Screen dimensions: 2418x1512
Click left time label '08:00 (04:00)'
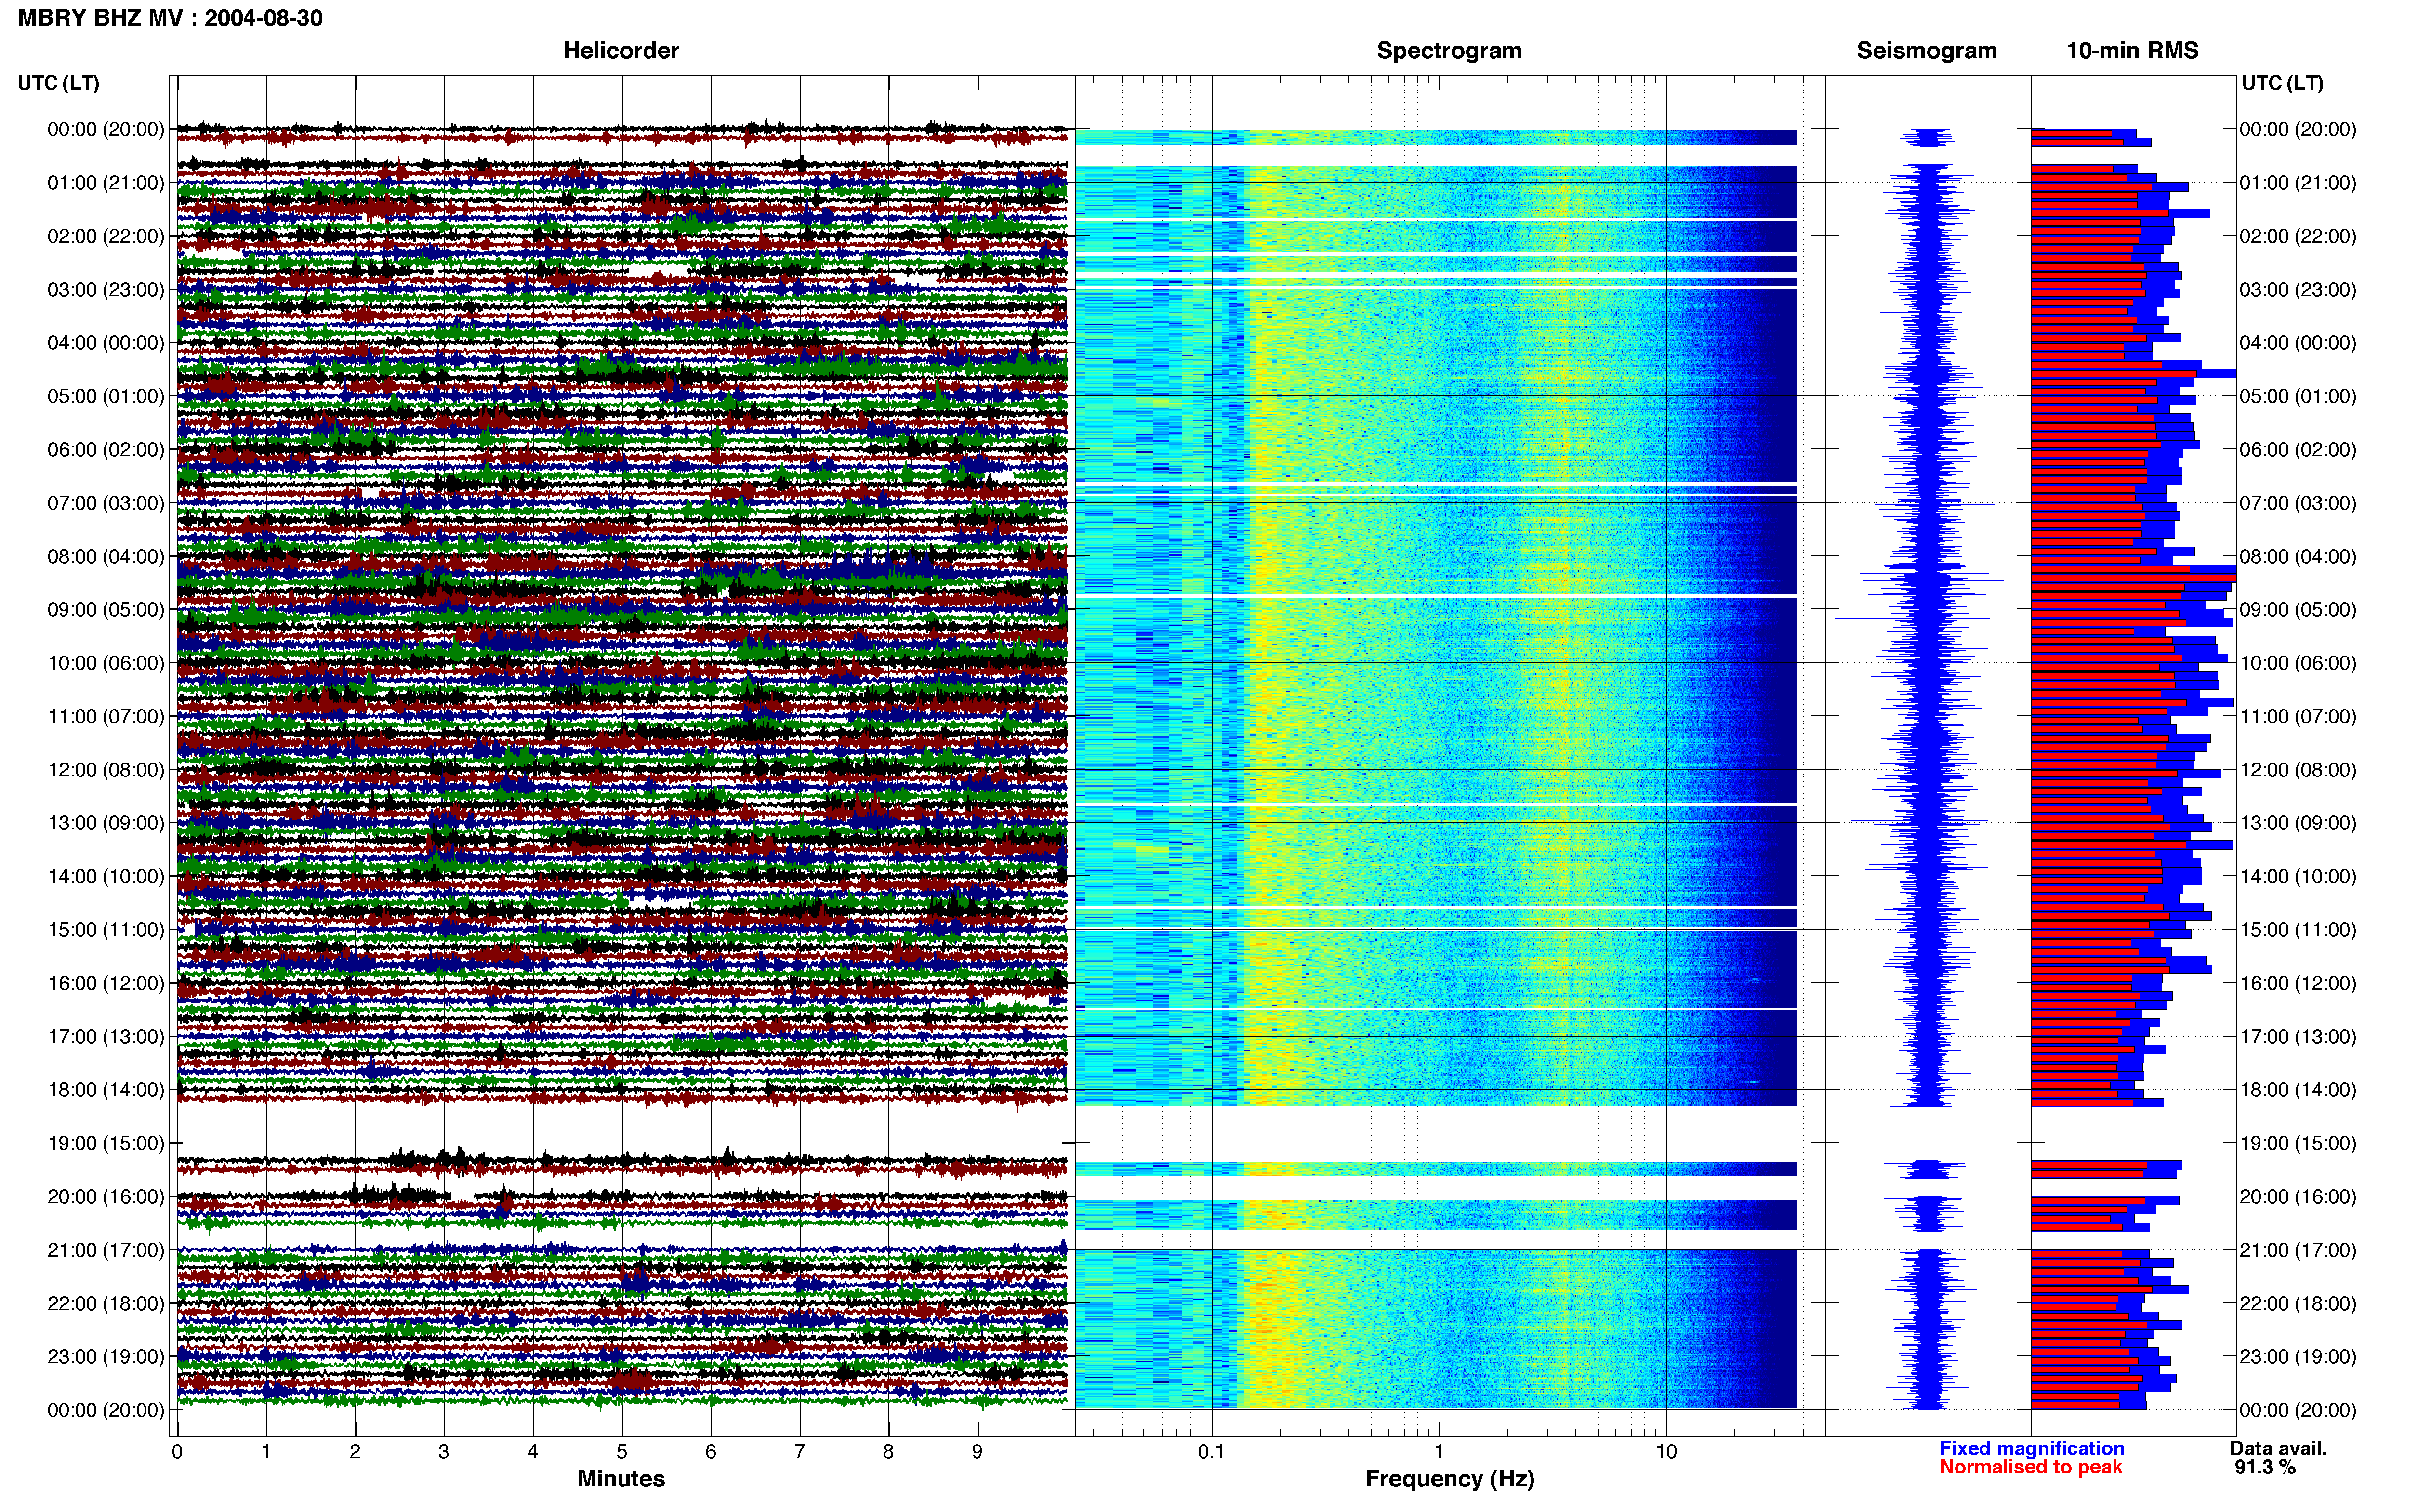[106, 556]
